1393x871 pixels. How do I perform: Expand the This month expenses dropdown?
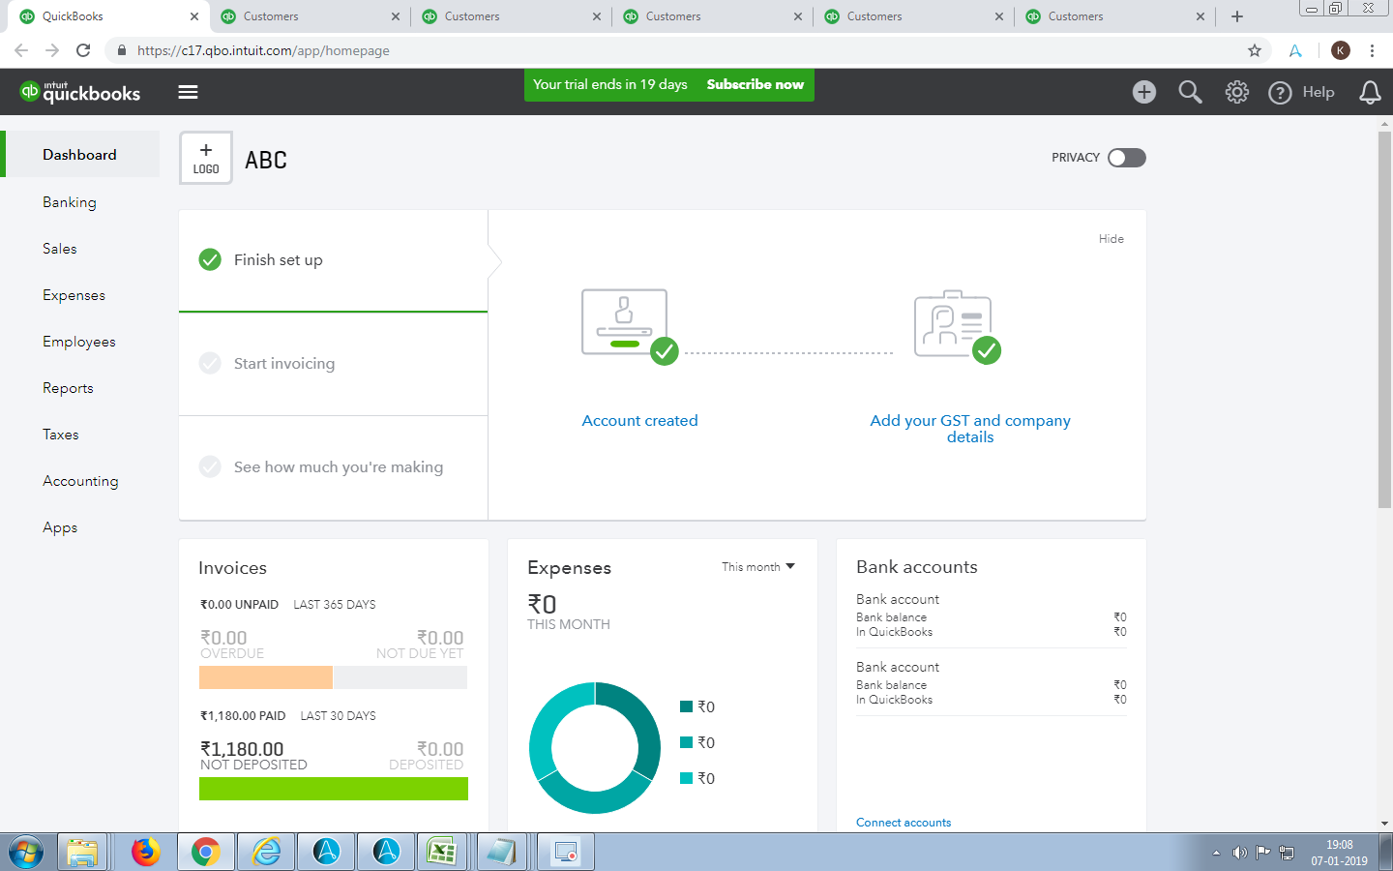click(x=757, y=567)
